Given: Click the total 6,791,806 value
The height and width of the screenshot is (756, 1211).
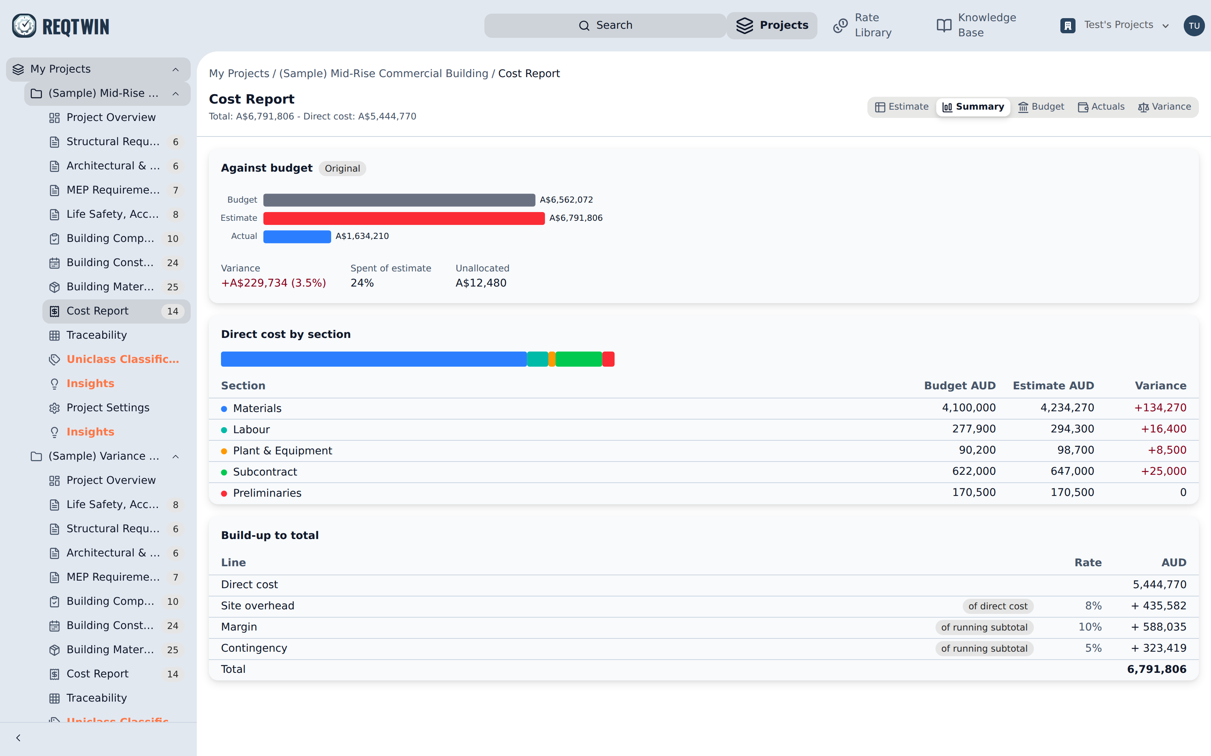Looking at the screenshot, I should (1157, 669).
